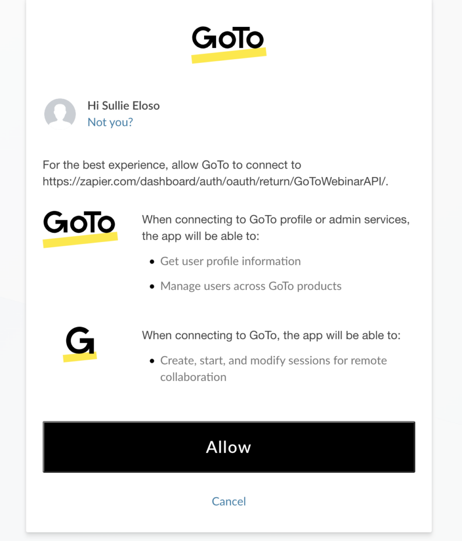The width and height of the screenshot is (462, 541).
Task: Click the When connecting to GoTo heading
Action: coord(273,335)
